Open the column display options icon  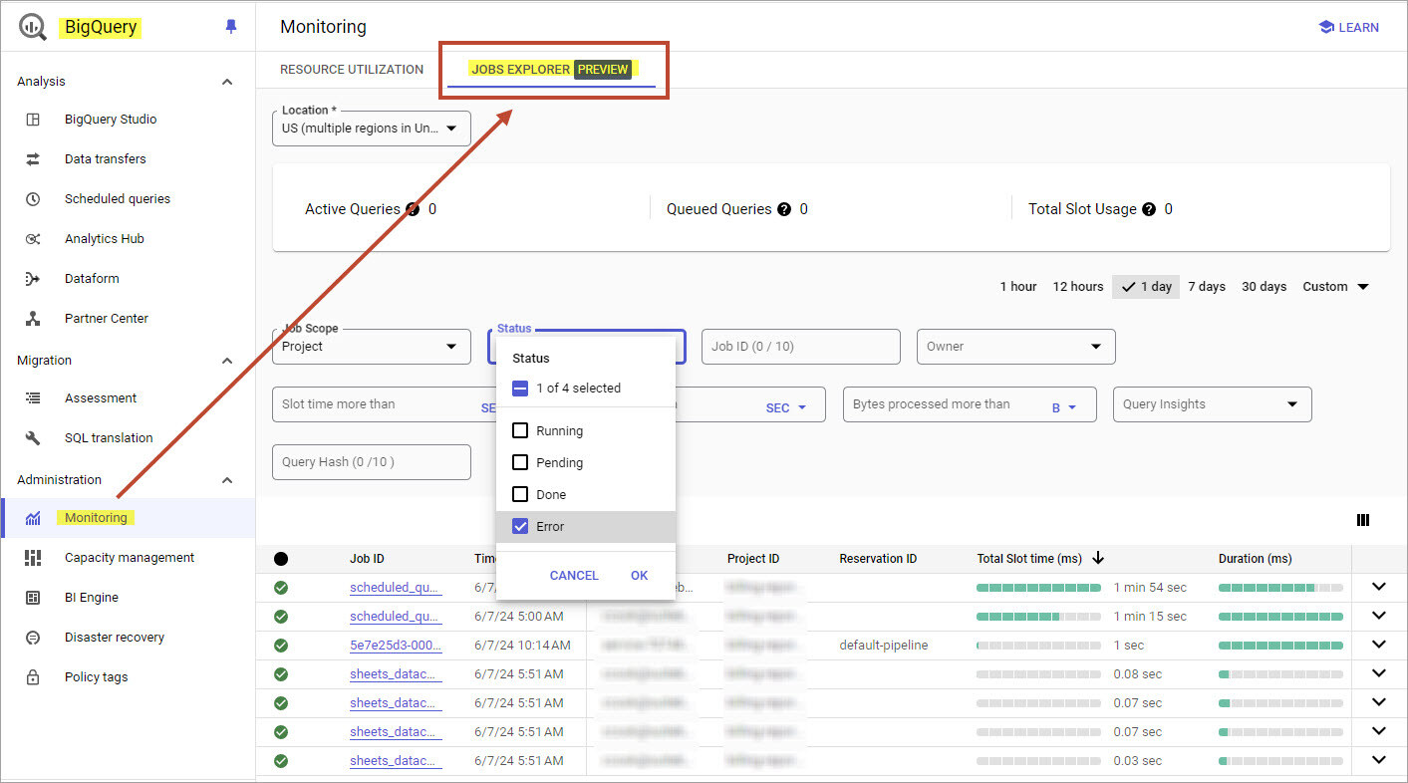(x=1362, y=519)
